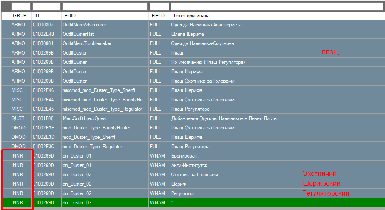This screenshot has width=385, height=210.
Task: Click ID cell 01000801
Action: (x=47, y=43)
